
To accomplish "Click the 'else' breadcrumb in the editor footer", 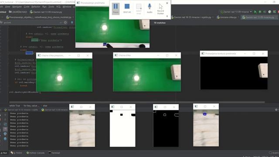I will [x=45, y=106].
